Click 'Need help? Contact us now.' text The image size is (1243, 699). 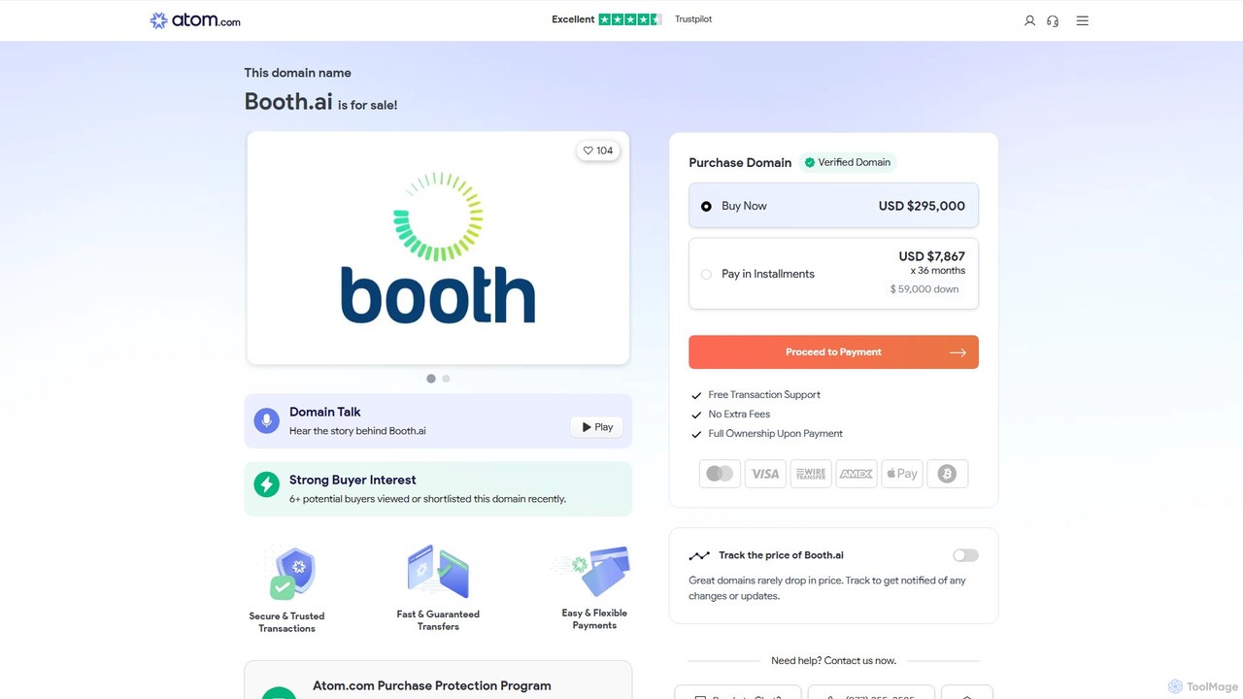click(833, 661)
